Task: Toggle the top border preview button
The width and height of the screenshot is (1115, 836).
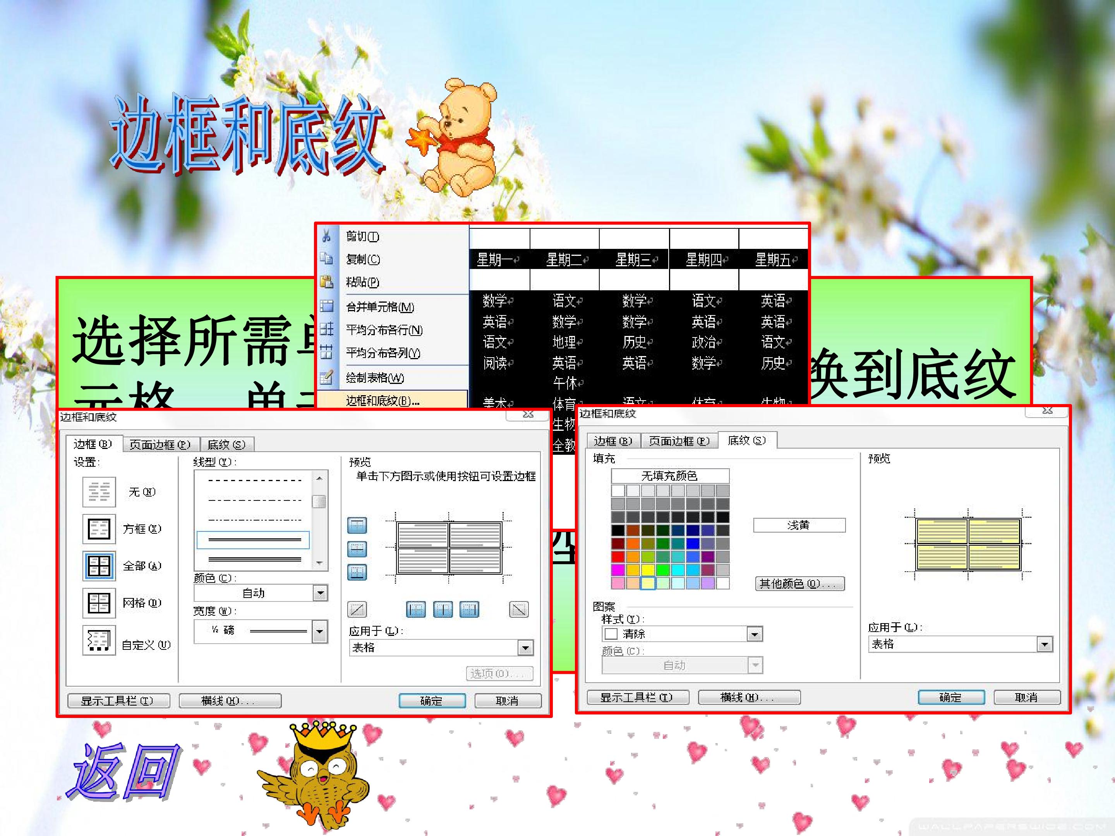Action: click(x=357, y=526)
